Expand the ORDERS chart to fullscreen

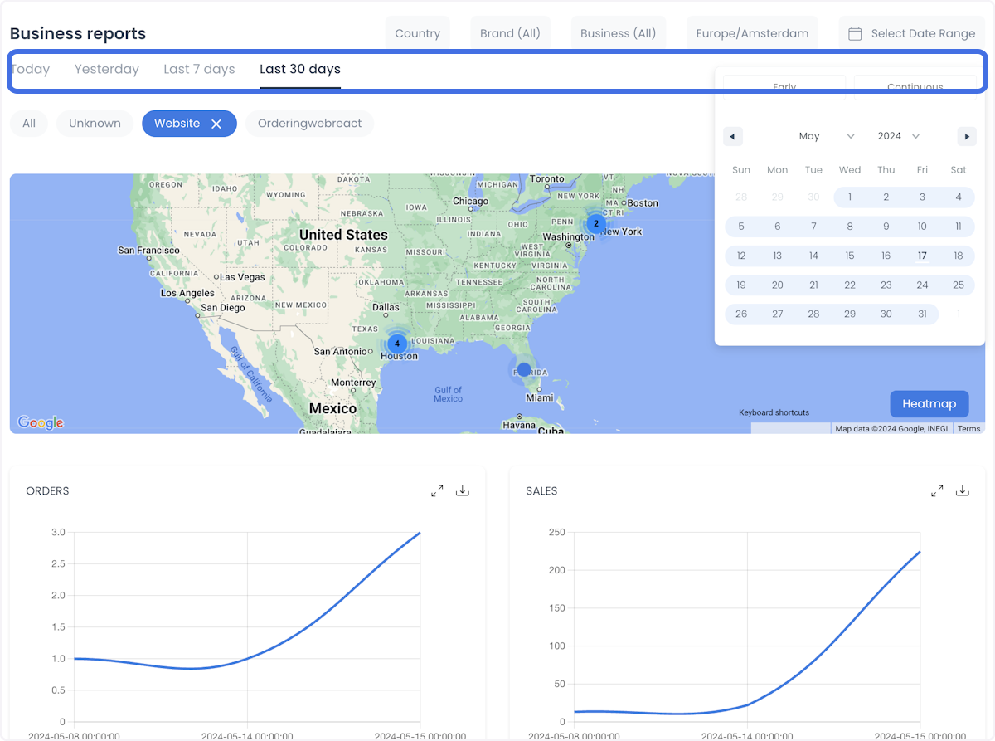(437, 491)
